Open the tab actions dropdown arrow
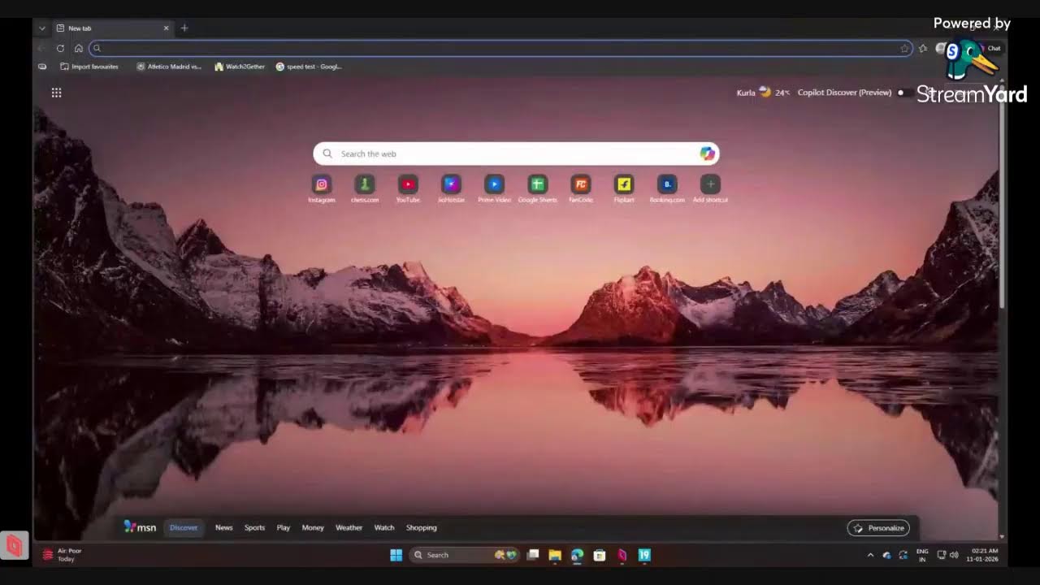This screenshot has height=585, width=1040. [42, 28]
